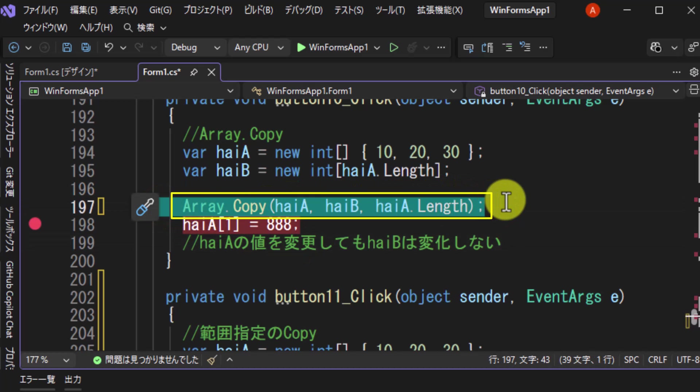Open the Any CPU platform dropdown
Screen dimensions: 700x392
[259, 47]
